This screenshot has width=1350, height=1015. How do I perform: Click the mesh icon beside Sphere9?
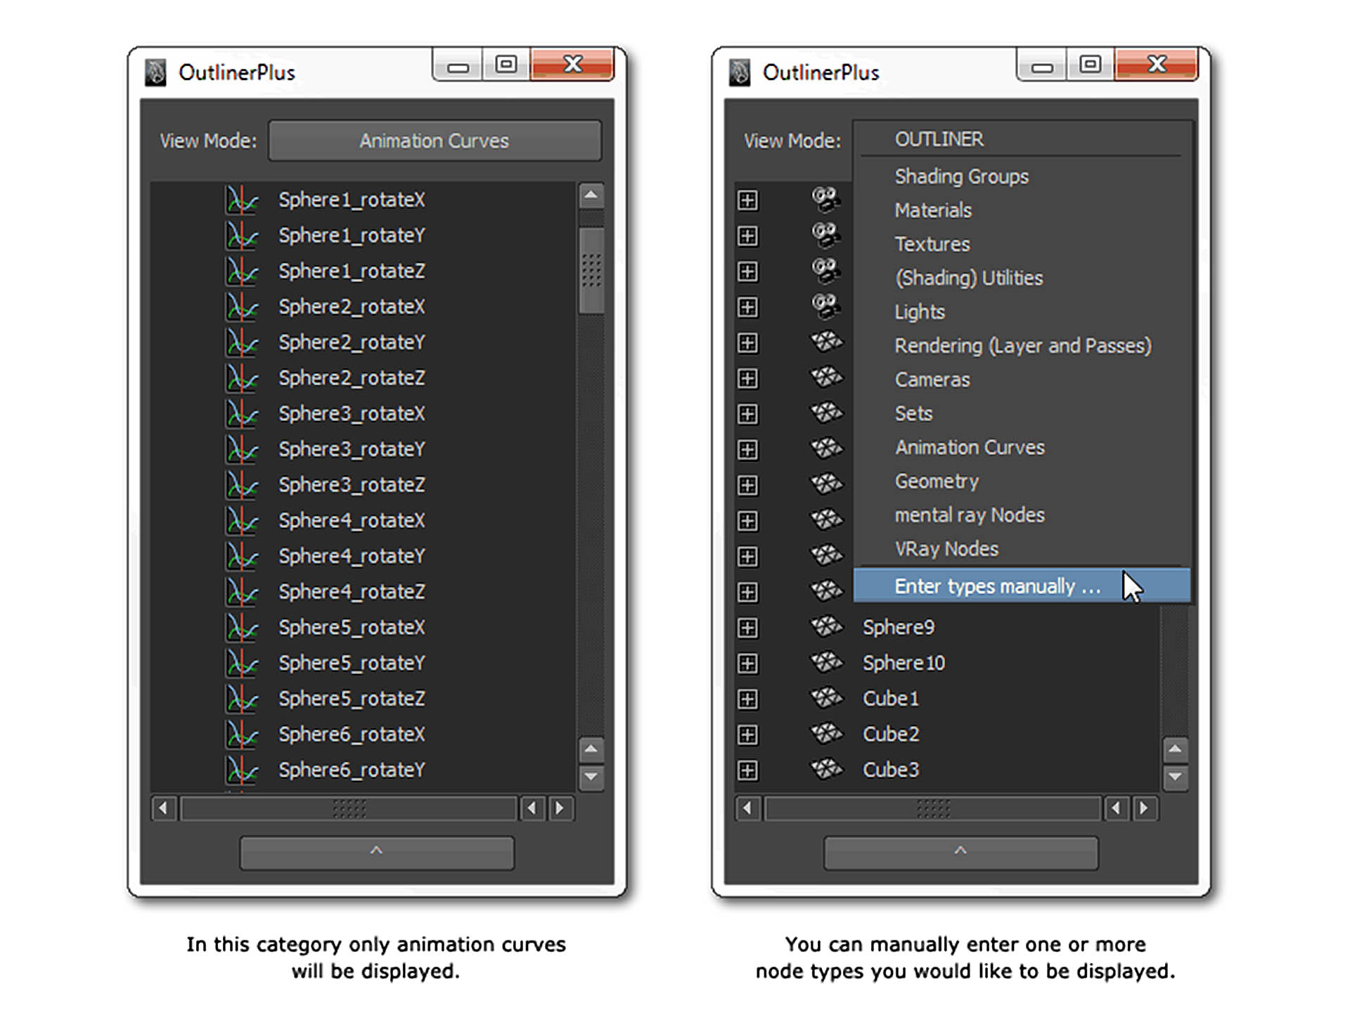click(826, 627)
